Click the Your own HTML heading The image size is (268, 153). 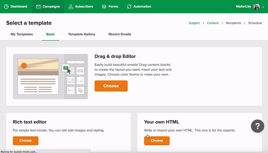(x=161, y=122)
